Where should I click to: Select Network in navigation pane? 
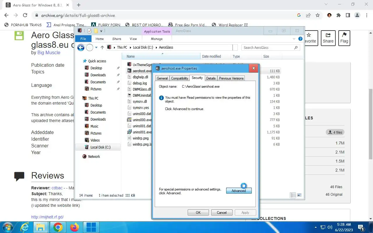click(x=94, y=156)
